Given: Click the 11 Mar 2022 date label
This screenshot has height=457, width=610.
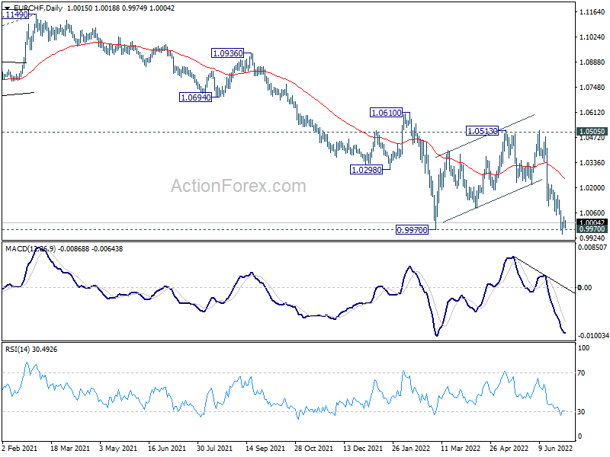Looking at the screenshot, I should pos(461,448).
